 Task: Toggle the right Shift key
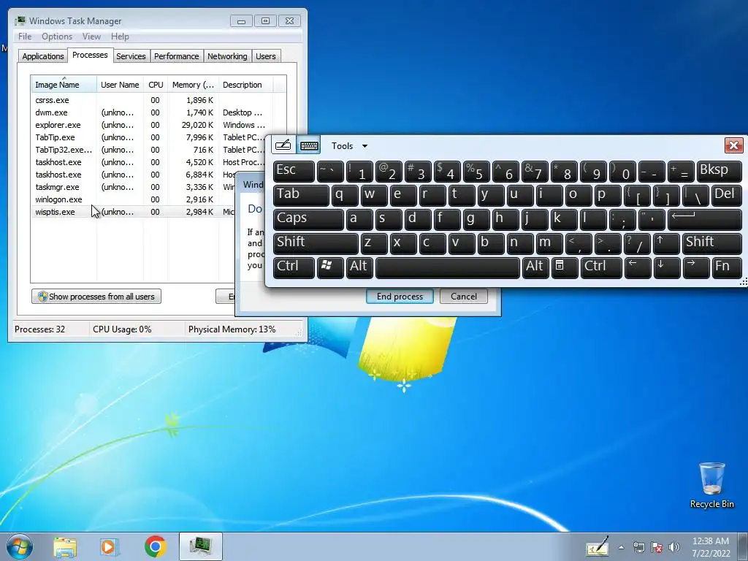click(711, 243)
